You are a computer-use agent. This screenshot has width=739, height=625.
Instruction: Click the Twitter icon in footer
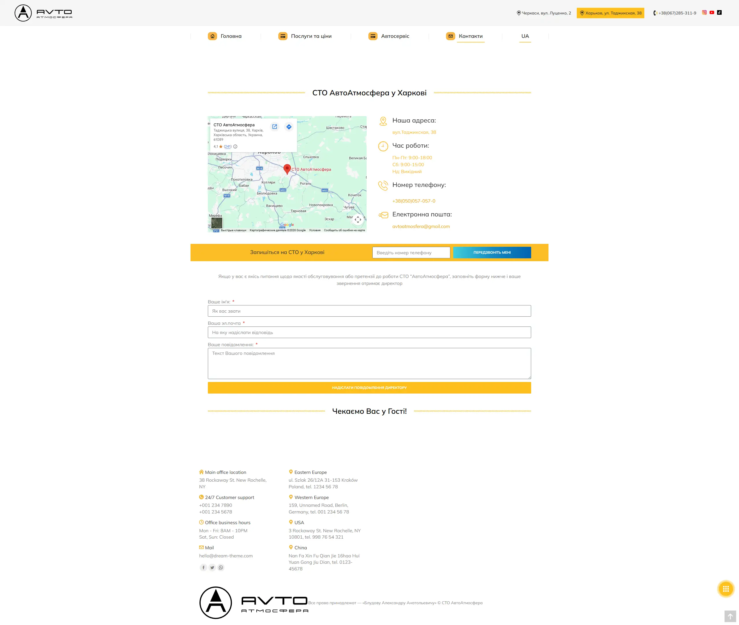[212, 567]
